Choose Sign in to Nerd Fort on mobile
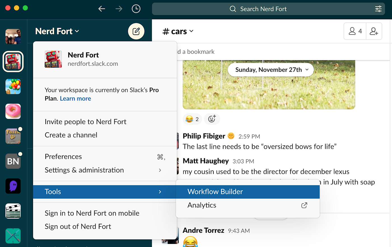 coord(105,213)
